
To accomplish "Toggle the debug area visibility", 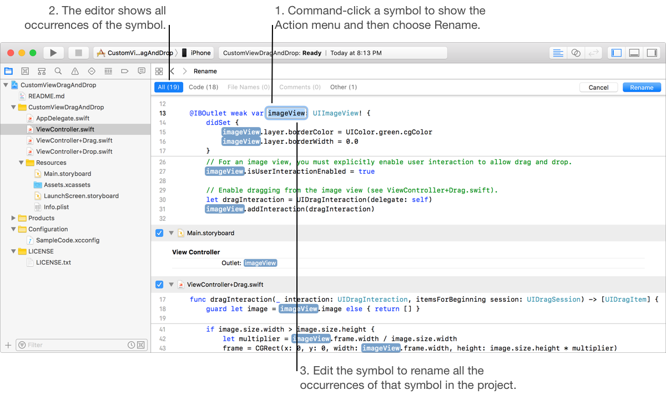I will pyautogui.click(x=634, y=53).
